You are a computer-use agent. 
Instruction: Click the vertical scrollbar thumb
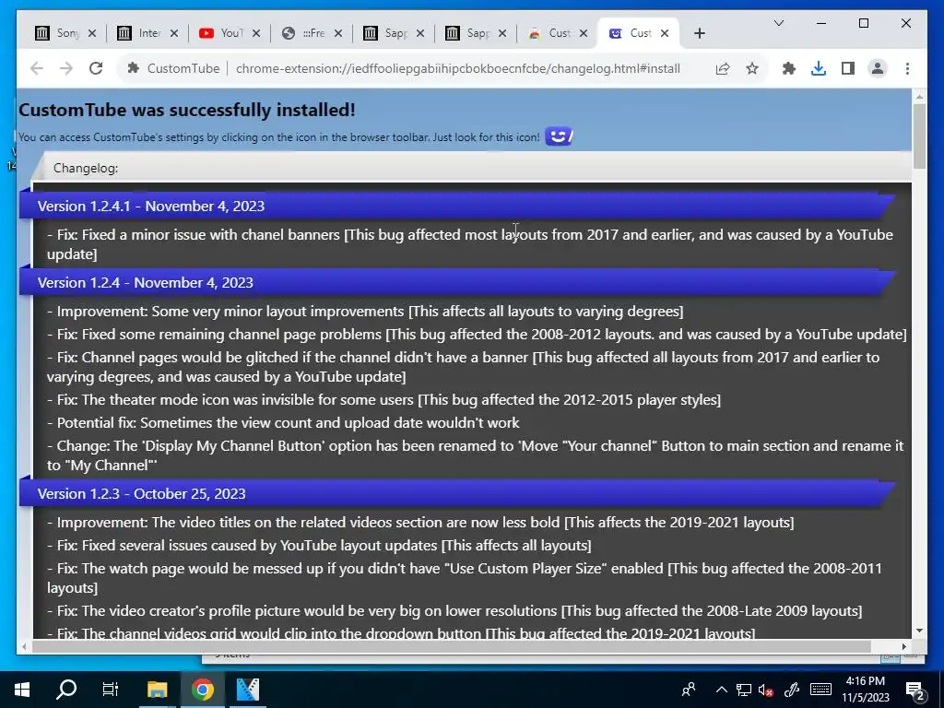(x=919, y=136)
